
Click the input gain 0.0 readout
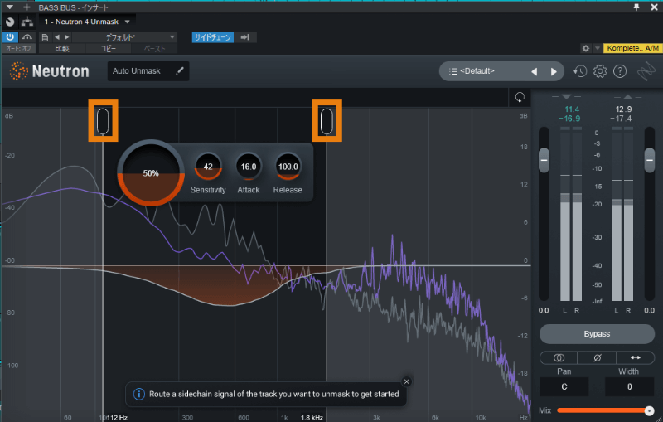tap(544, 310)
